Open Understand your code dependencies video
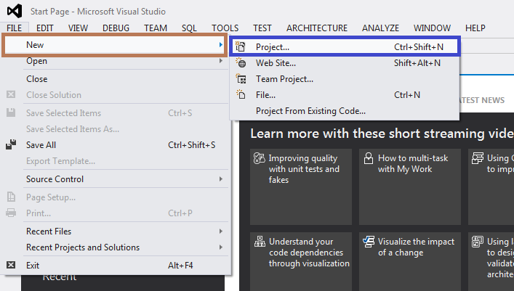 click(x=301, y=261)
